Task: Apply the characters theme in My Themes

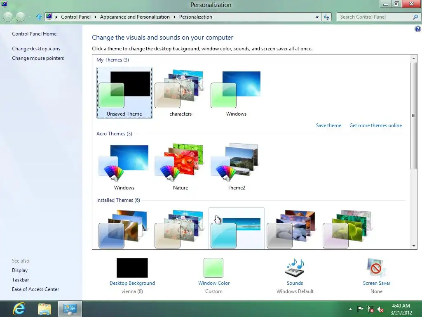Action: point(181,93)
